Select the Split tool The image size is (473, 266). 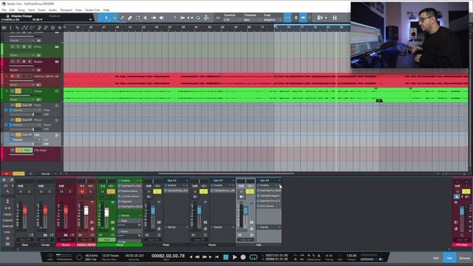(x=146, y=18)
